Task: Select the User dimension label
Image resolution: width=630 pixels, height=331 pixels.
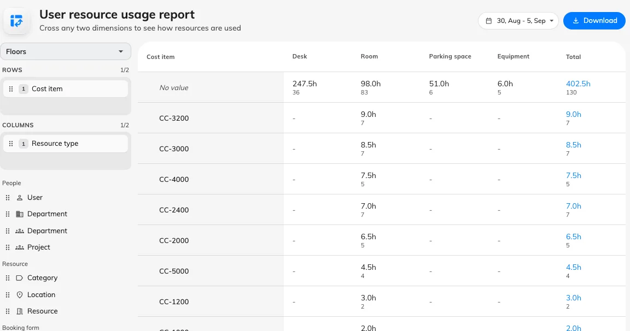Action: 35,197
